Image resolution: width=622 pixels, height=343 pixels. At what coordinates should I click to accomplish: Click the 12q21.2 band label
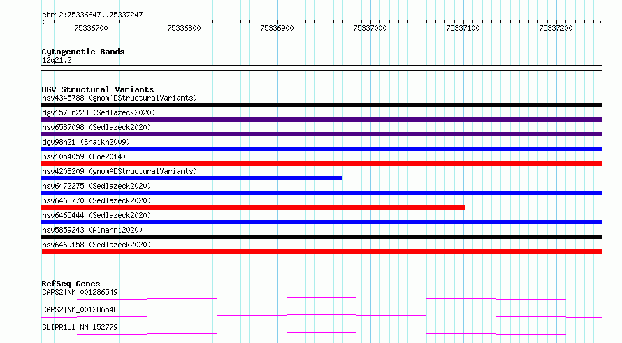pos(57,60)
